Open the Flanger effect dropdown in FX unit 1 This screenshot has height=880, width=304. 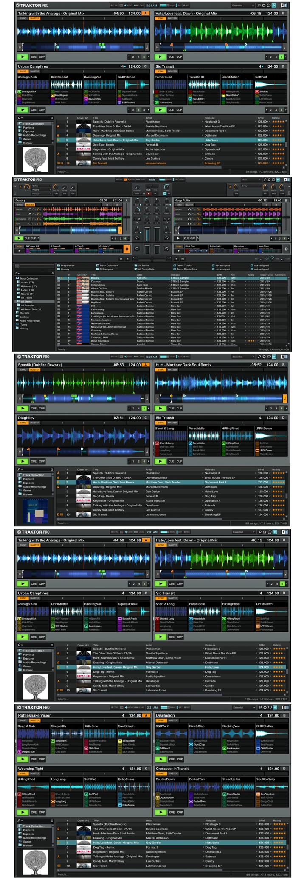pyautogui.click(x=42, y=194)
